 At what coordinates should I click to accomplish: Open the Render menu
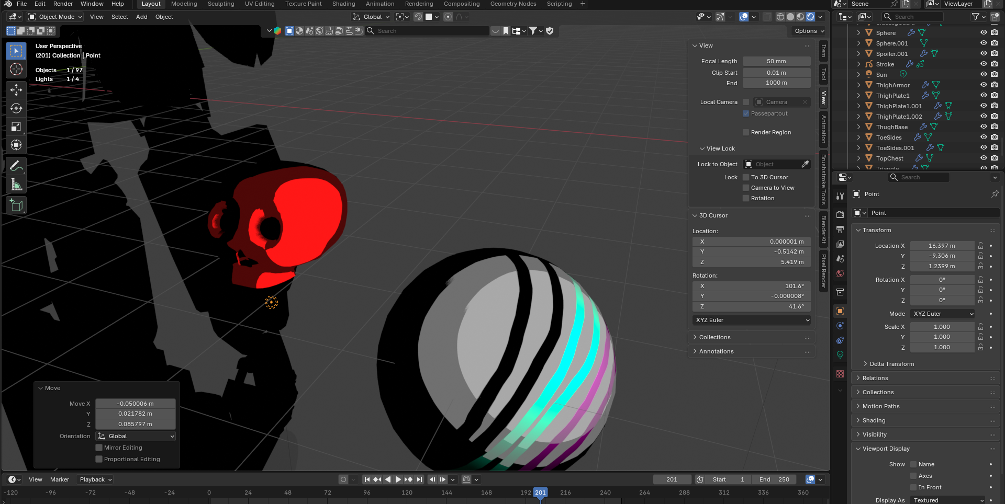63,4
